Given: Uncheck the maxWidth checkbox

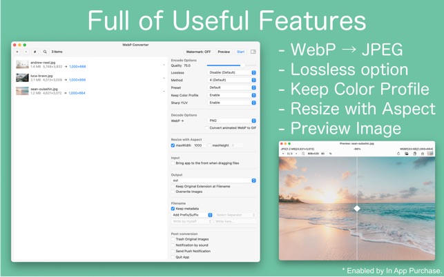Looking at the screenshot, I should click(173, 145).
